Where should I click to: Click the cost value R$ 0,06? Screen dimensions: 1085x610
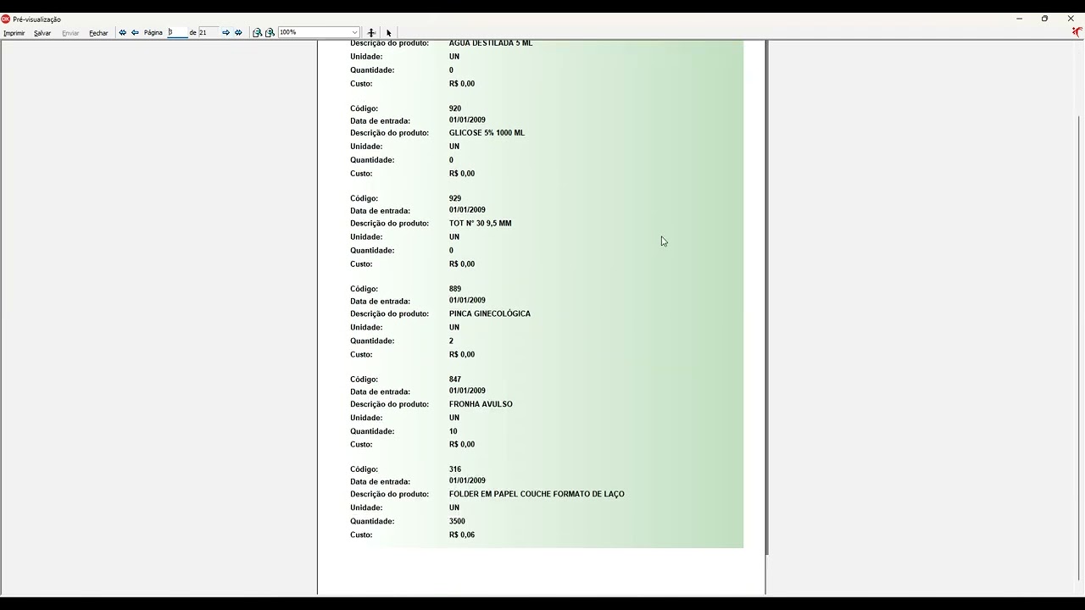462,535
